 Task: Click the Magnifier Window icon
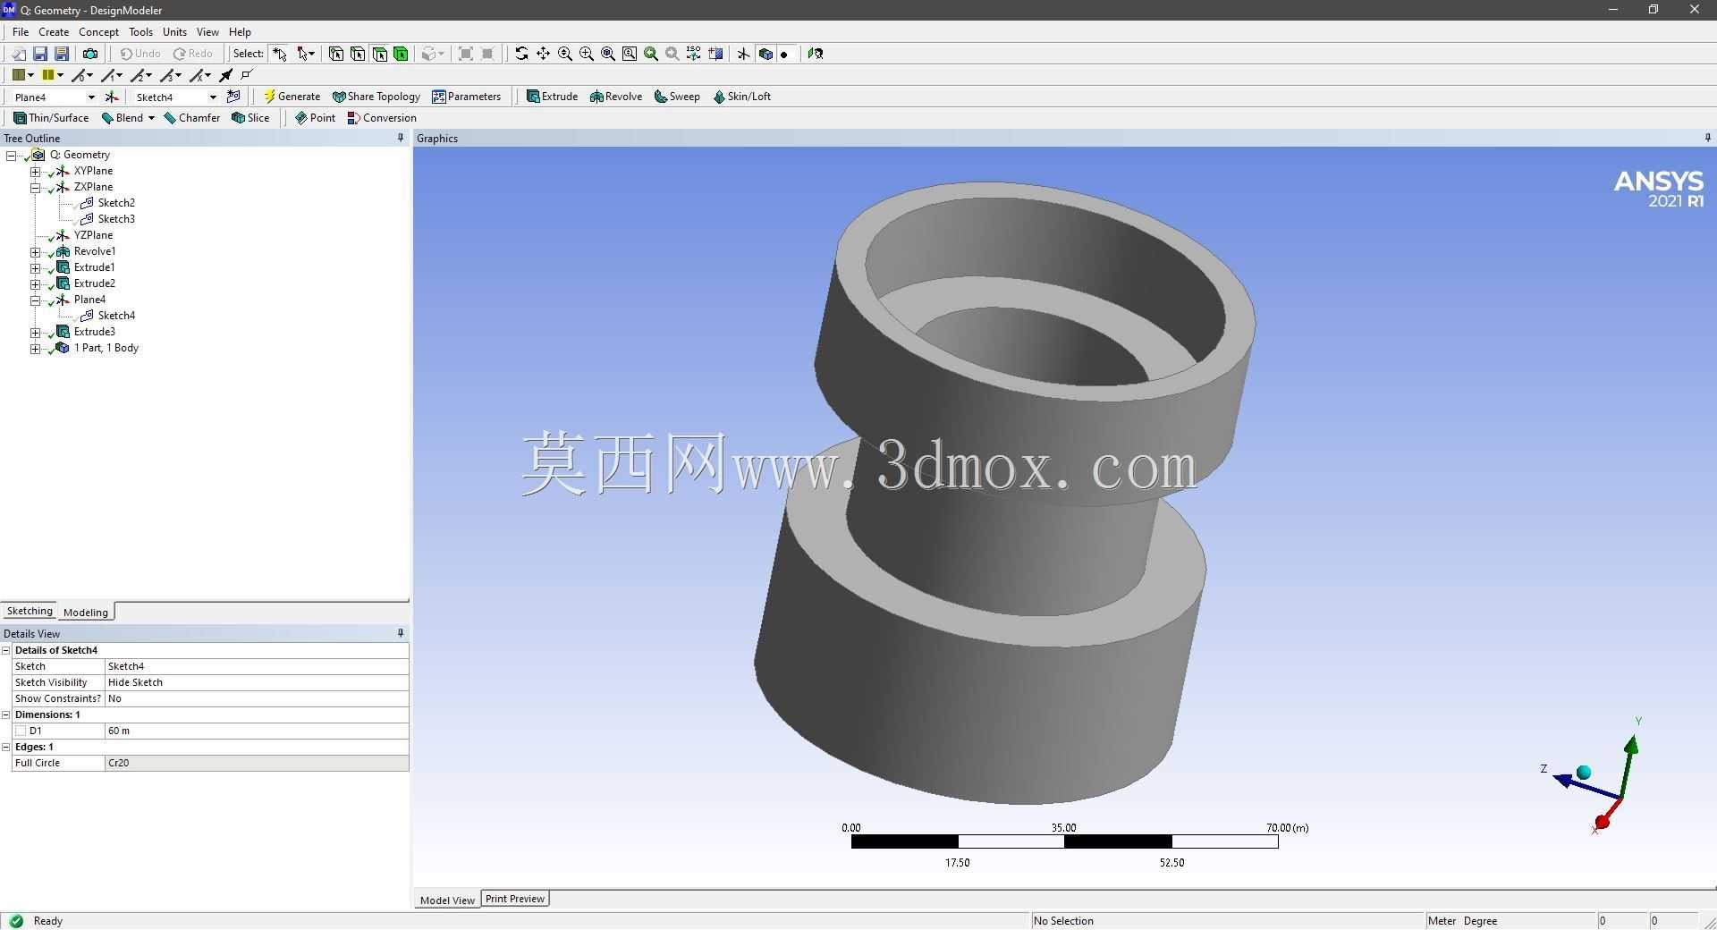630,54
